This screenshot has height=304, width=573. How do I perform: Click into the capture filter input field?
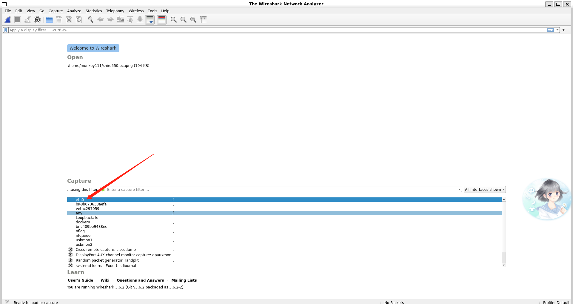click(x=281, y=190)
